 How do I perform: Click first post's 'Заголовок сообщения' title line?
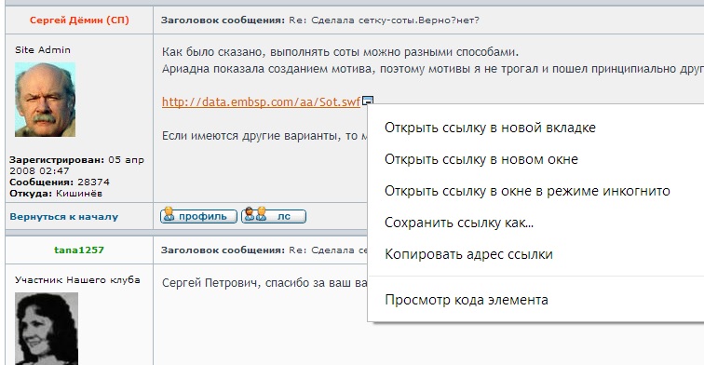(320, 20)
